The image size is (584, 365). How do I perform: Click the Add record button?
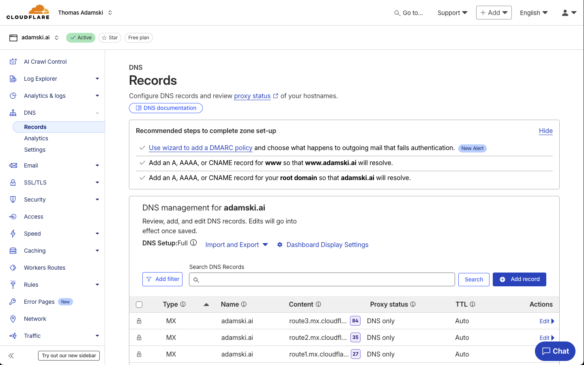tap(519, 279)
